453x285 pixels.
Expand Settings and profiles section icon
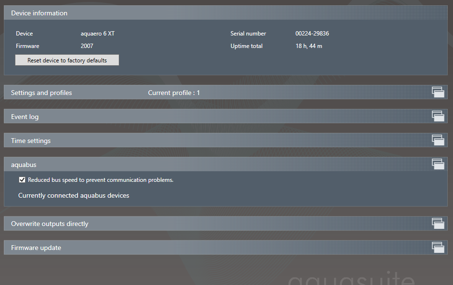[438, 92]
